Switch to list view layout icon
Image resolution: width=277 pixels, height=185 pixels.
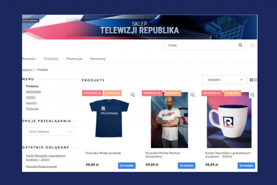pyautogui.click(x=255, y=80)
